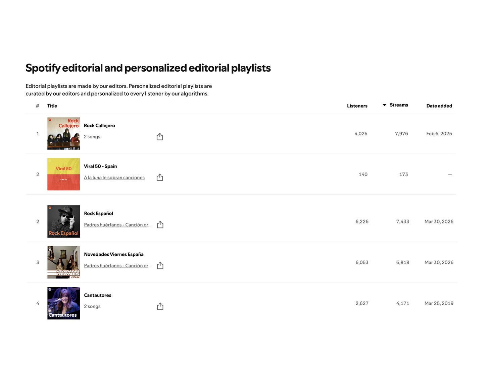Open Novedades Viernes cover thumbnail
The width and height of the screenshot is (491, 383).
pyautogui.click(x=63, y=262)
